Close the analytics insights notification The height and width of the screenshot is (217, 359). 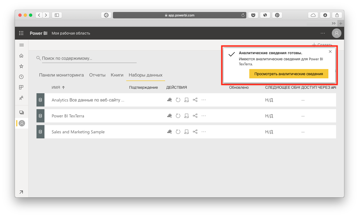tap(330, 52)
